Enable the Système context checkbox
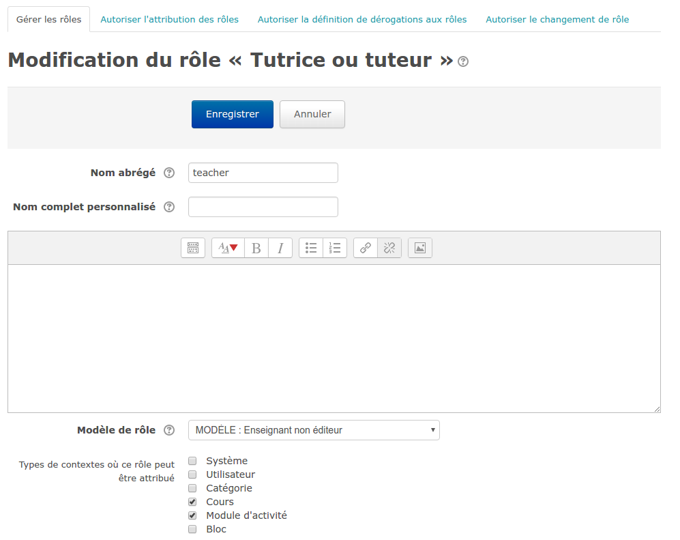This screenshot has width=680, height=540. point(192,461)
